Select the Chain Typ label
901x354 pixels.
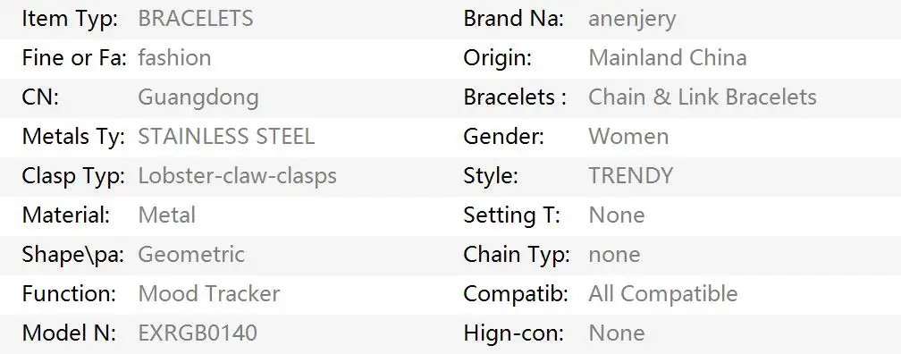click(517, 255)
